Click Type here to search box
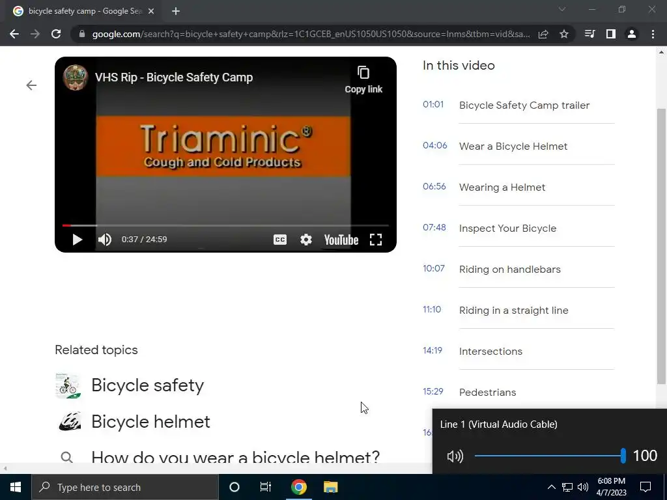The image size is (667, 500). point(125,487)
